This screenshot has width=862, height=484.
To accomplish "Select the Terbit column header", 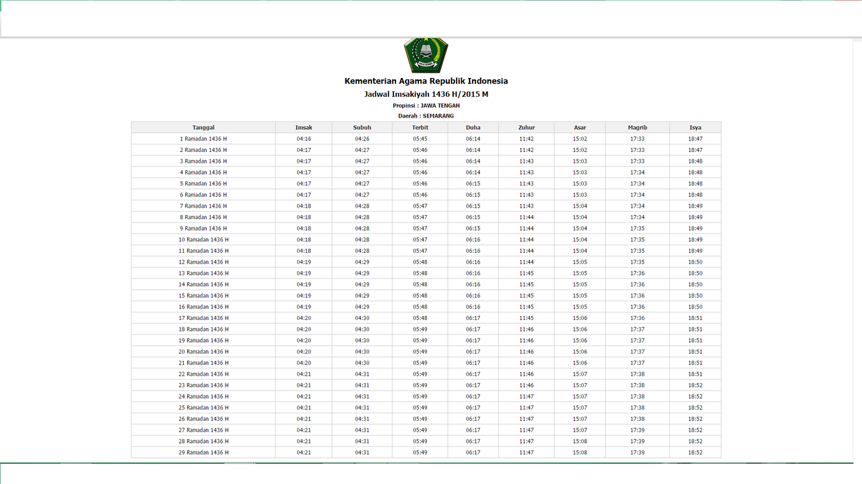I will 420,128.
